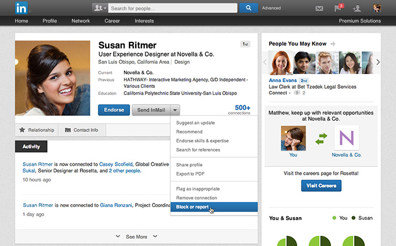Open the You link under the photo

pos(293,155)
